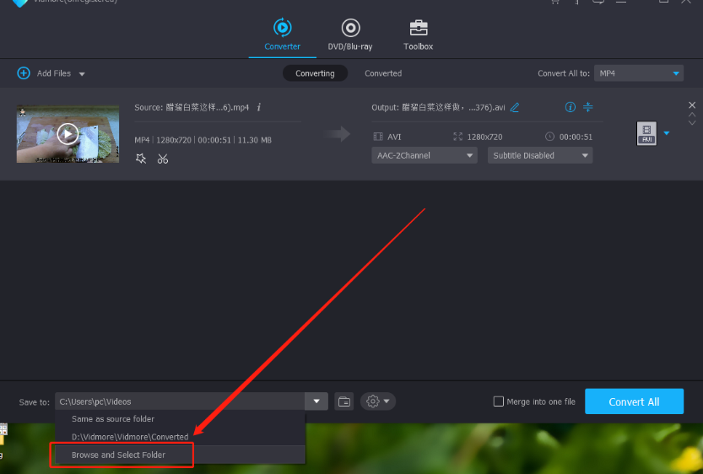Move the file up with the up arrow
The image size is (703, 474).
pos(692,115)
